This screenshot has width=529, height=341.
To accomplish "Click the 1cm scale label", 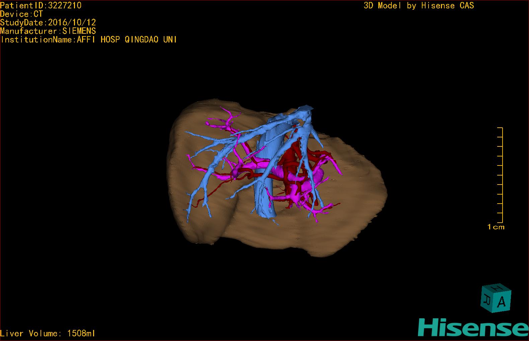I will pyautogui.click(x=496, y=227).
